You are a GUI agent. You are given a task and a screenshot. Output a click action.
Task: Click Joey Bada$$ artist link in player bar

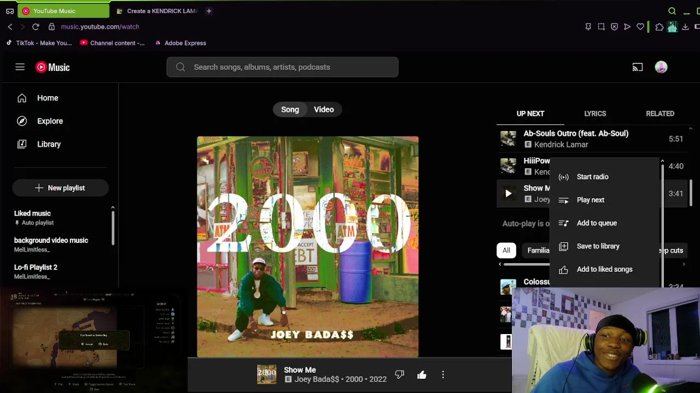pos(317,379)
